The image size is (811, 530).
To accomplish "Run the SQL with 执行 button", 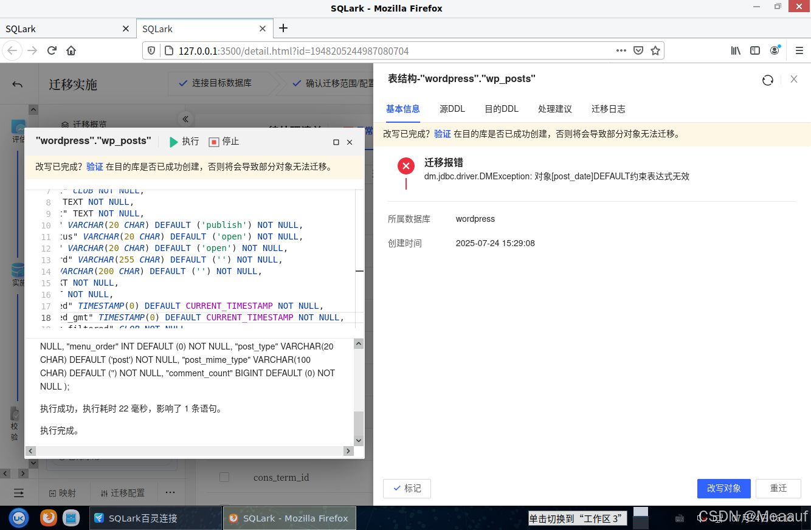I will click(x=184, y=142).
